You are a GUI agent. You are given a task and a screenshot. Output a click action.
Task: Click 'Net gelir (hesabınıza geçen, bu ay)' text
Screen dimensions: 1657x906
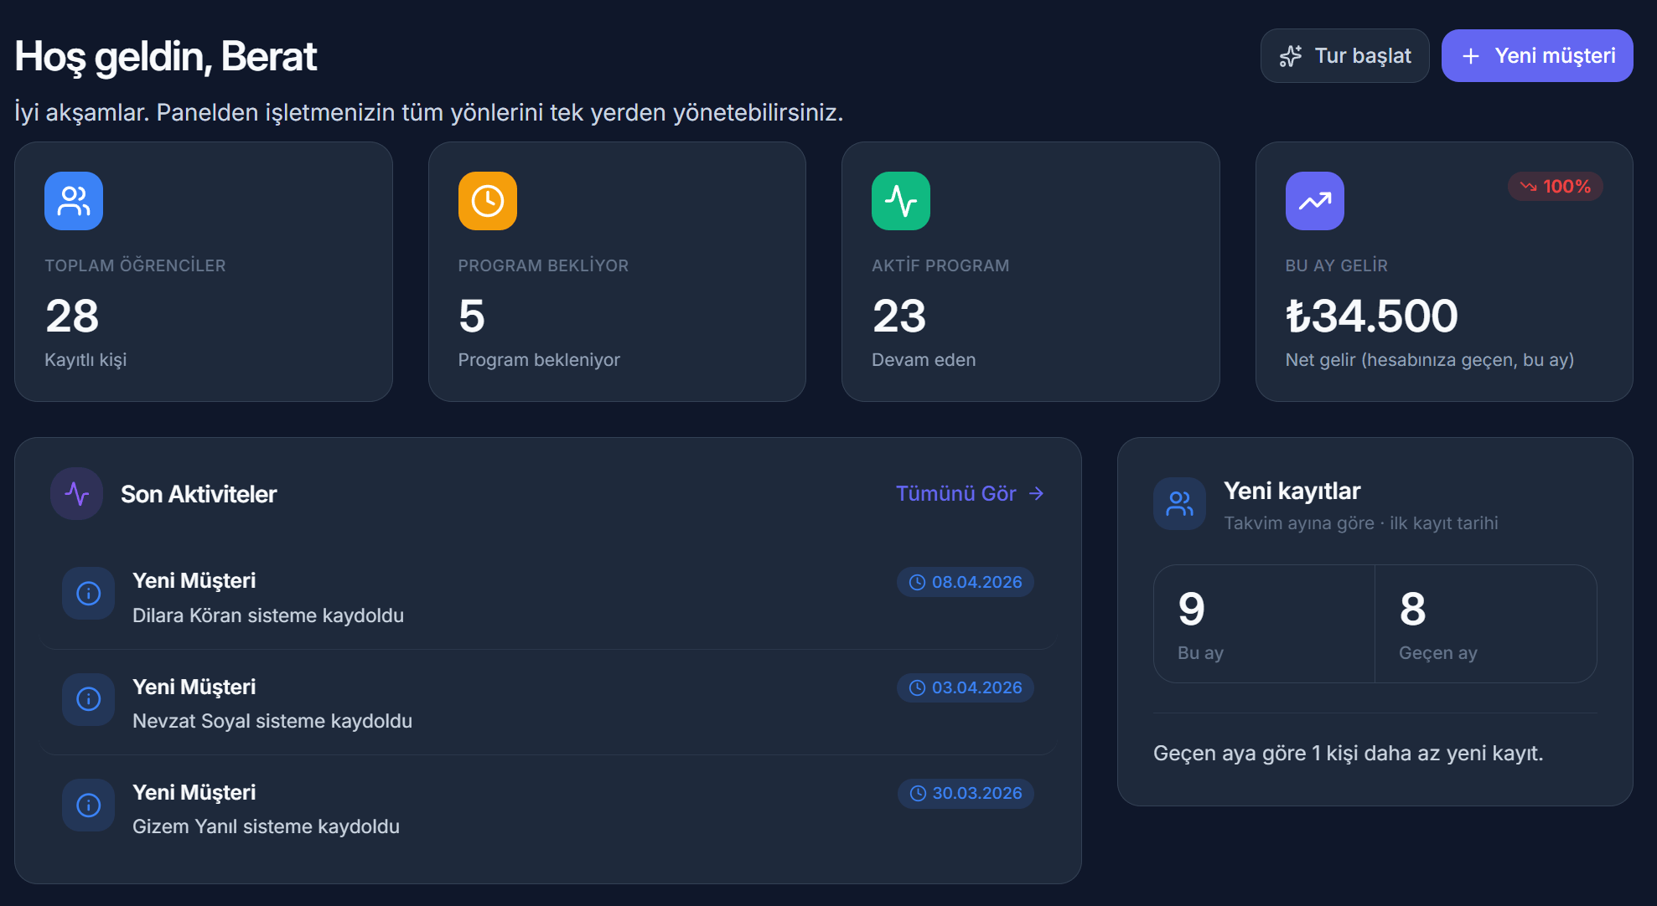(x=1430, y=360)
